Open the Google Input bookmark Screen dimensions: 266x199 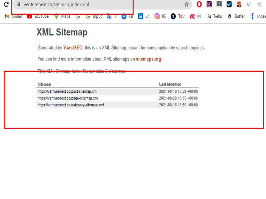(94, 16)
